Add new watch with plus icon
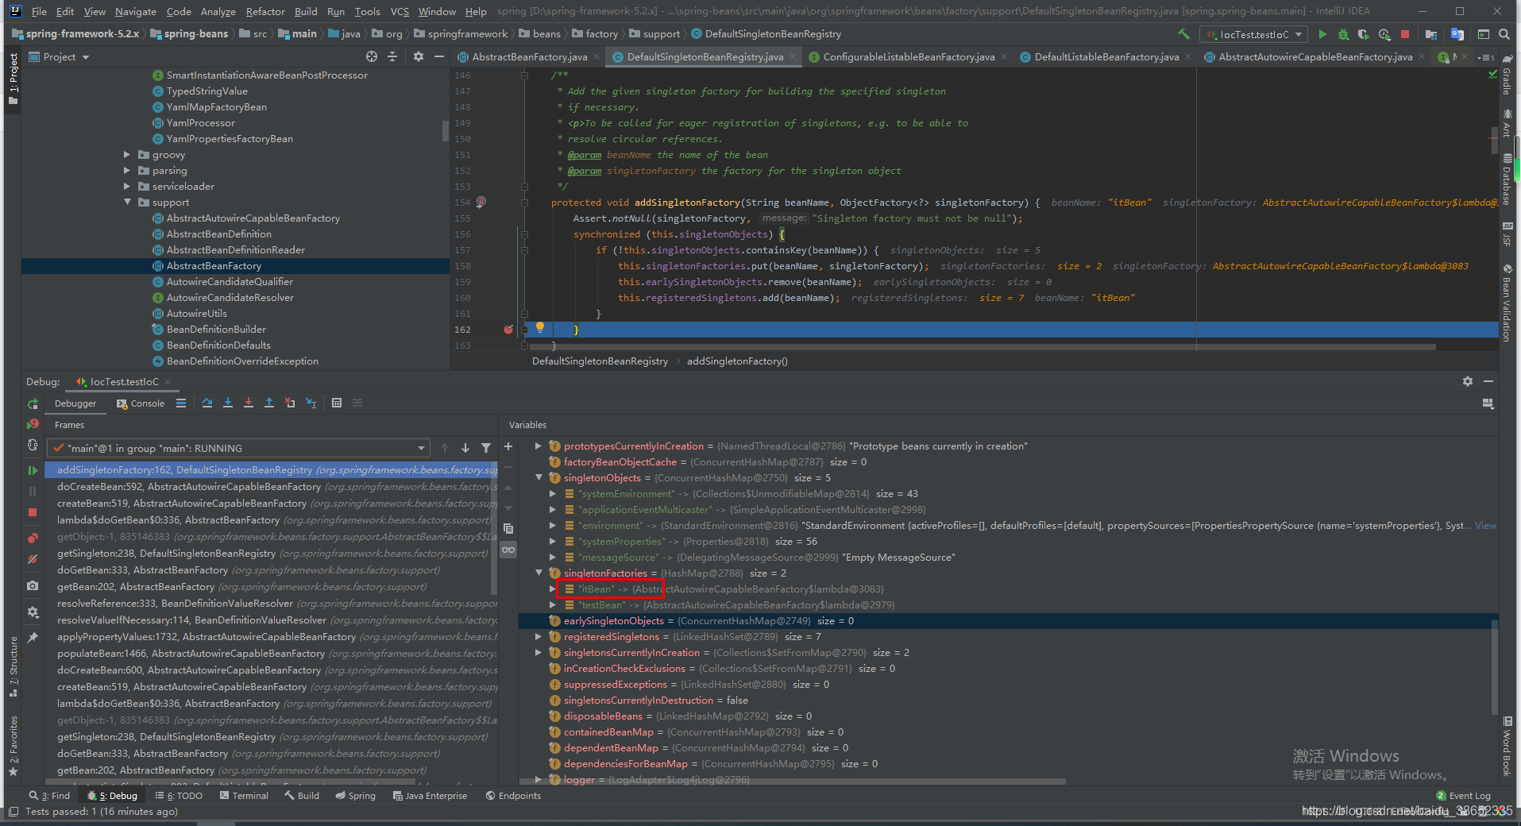 coord(508,446)
